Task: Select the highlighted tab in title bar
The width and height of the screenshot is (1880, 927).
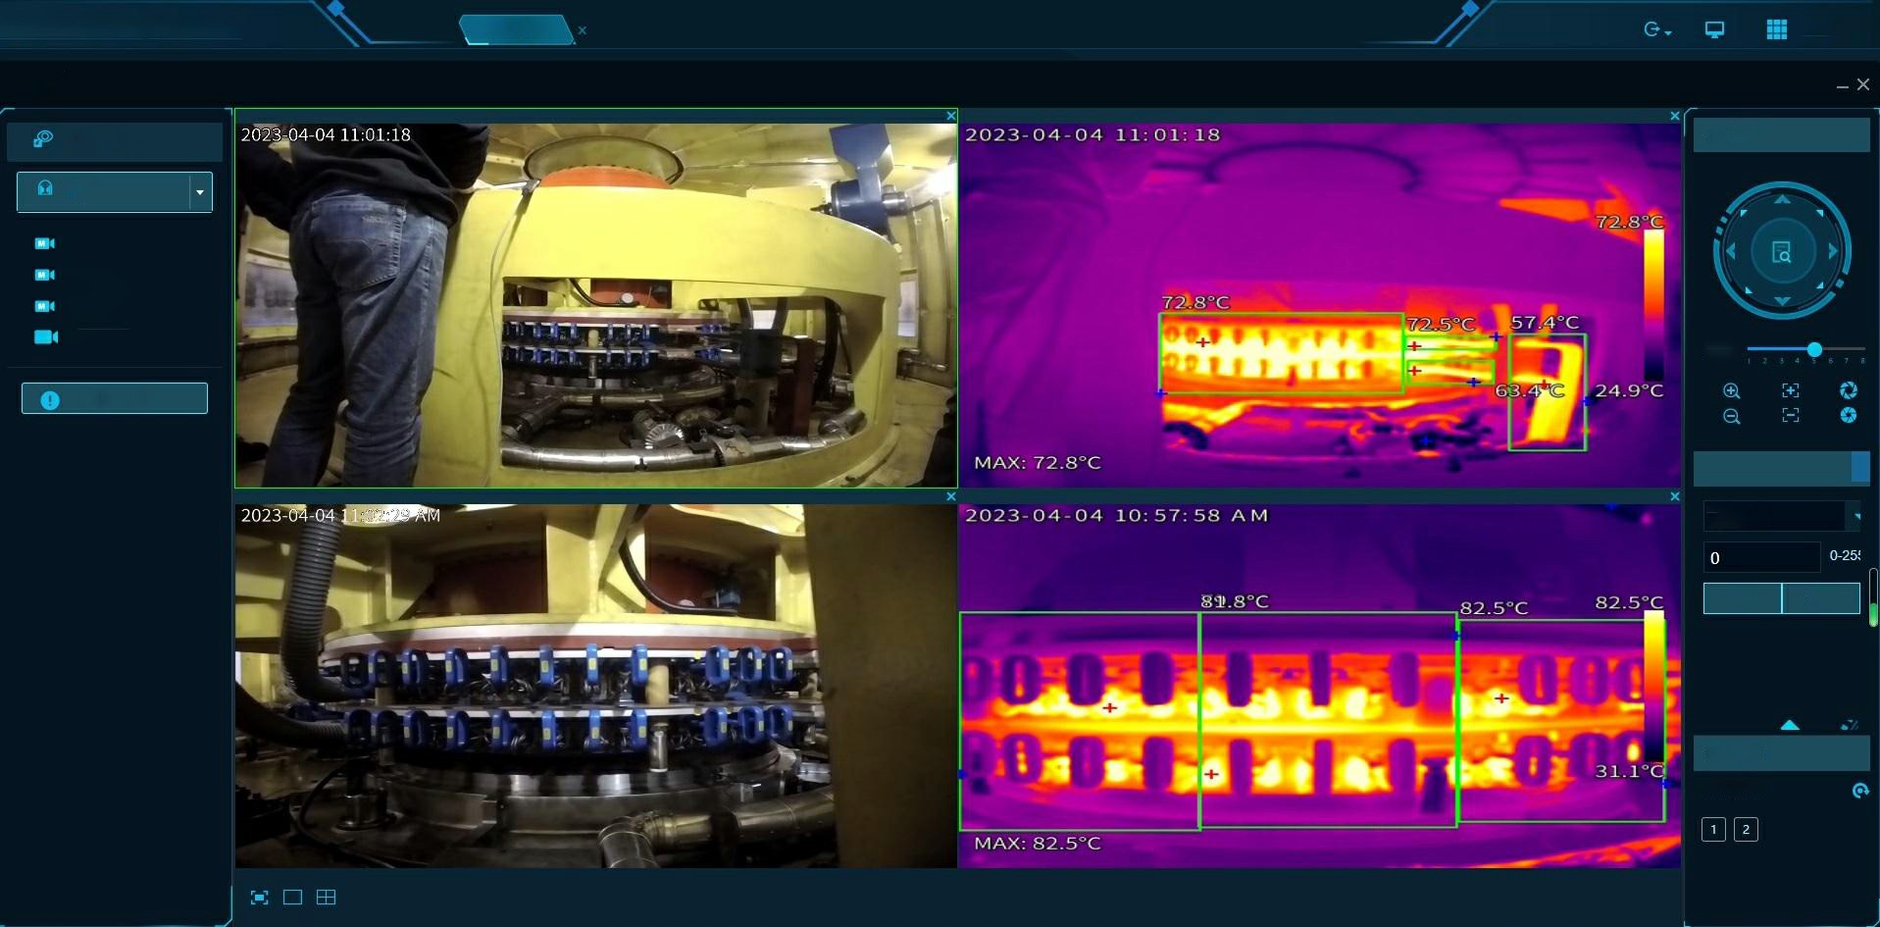Action: (517, 29)
